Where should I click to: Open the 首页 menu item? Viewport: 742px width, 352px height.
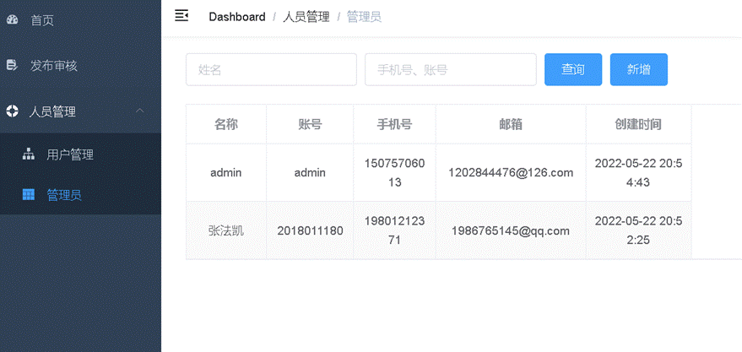80,20
